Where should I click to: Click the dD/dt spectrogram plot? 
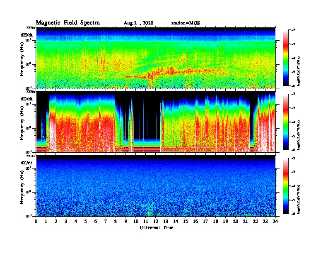[156, 122]
